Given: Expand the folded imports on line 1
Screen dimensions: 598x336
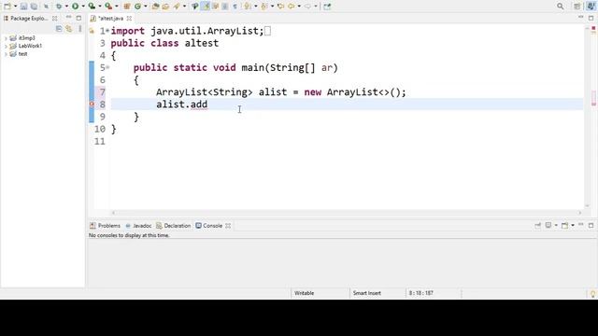Looking at the screenshot, I should pyautogui.click(x=107, y=31).
